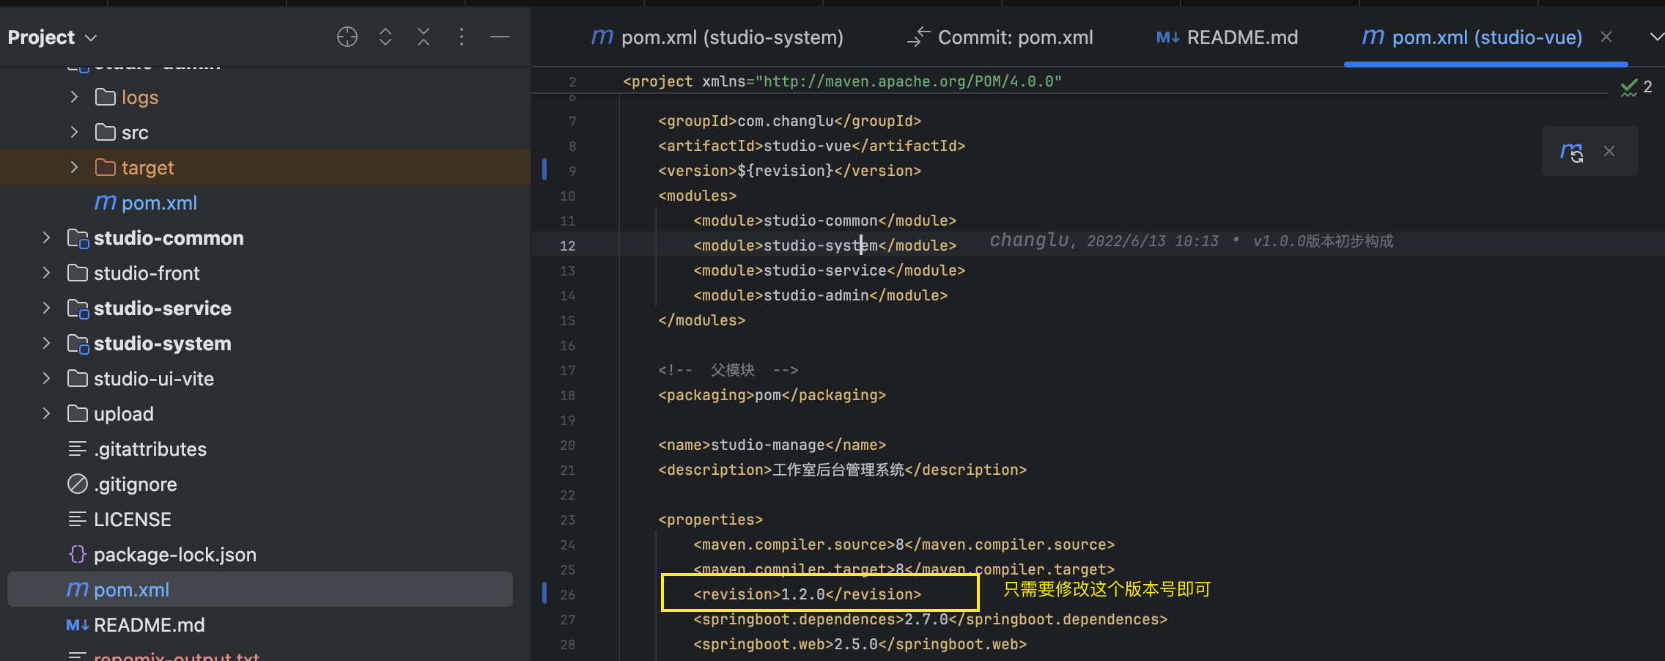Switch to Commit: pom.xml tab
The height and width of the screenshot is (661, 1665).
pos(1000,37)
